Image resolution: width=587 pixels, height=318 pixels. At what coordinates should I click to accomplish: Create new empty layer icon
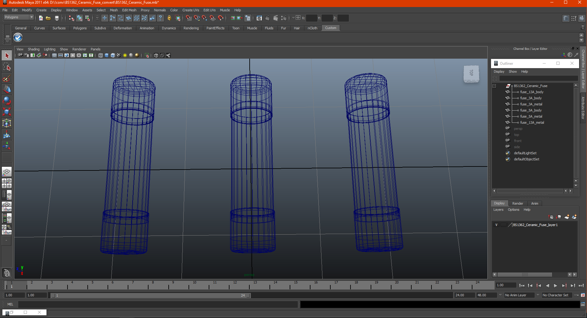(567, 217)
